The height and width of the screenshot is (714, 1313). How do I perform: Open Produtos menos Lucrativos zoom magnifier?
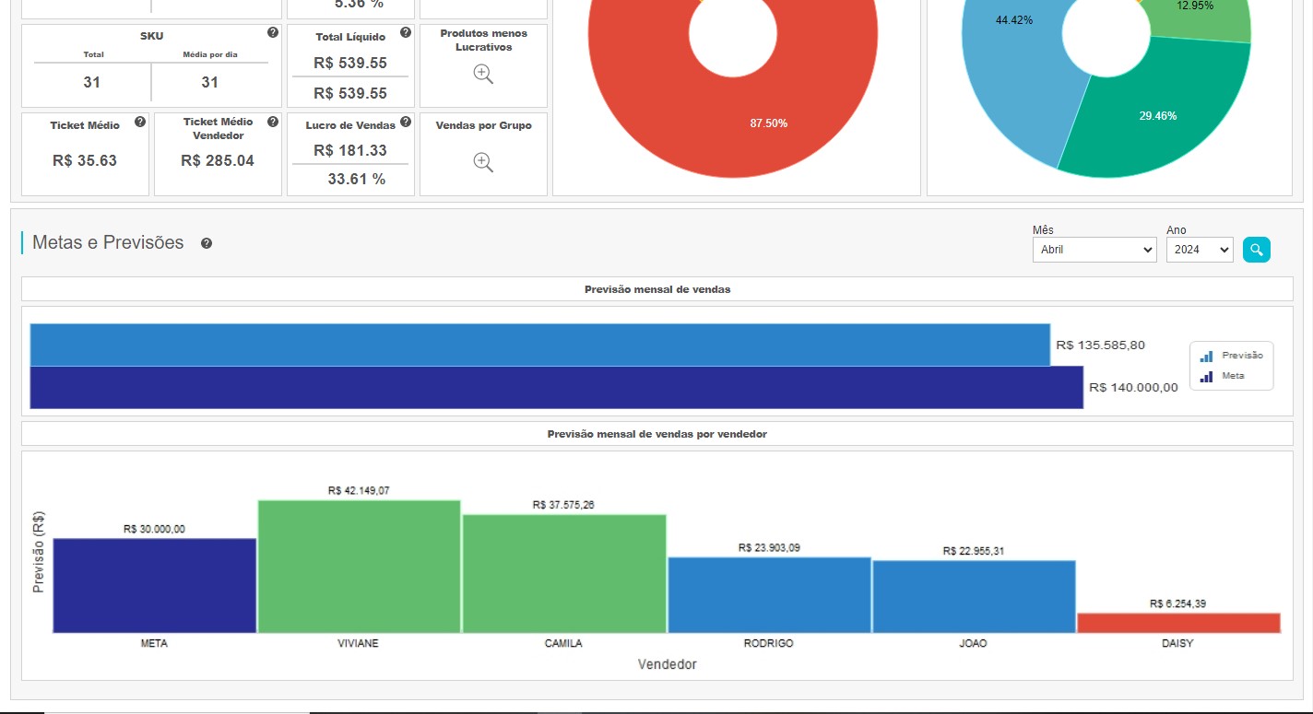tap(483, 75)
